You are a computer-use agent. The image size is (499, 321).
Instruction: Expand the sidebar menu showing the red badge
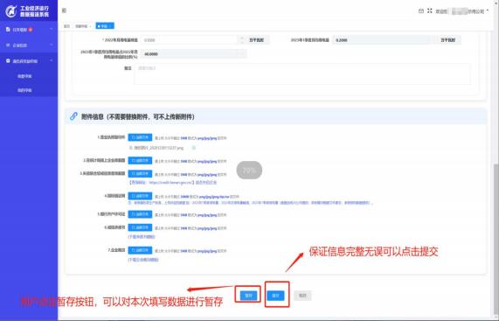[x=29, y=29]
